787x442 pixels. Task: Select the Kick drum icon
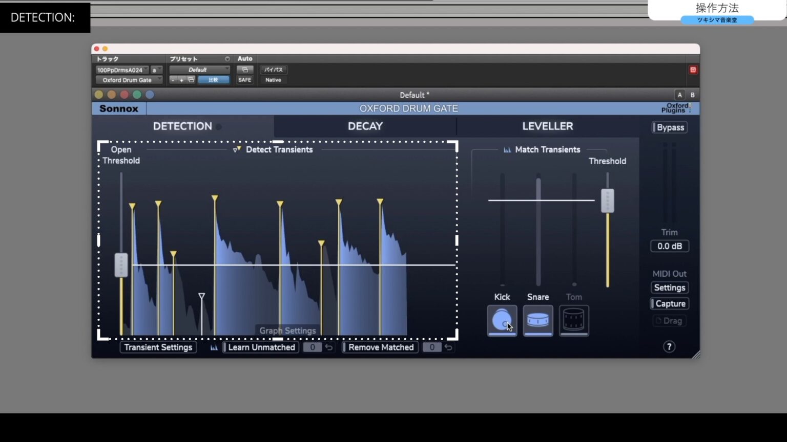click(502, 321)
